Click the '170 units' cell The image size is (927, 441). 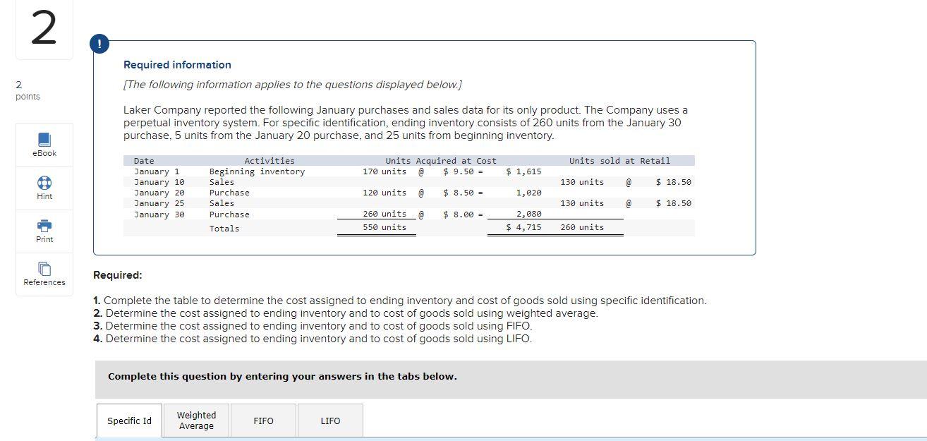(384, 171)
